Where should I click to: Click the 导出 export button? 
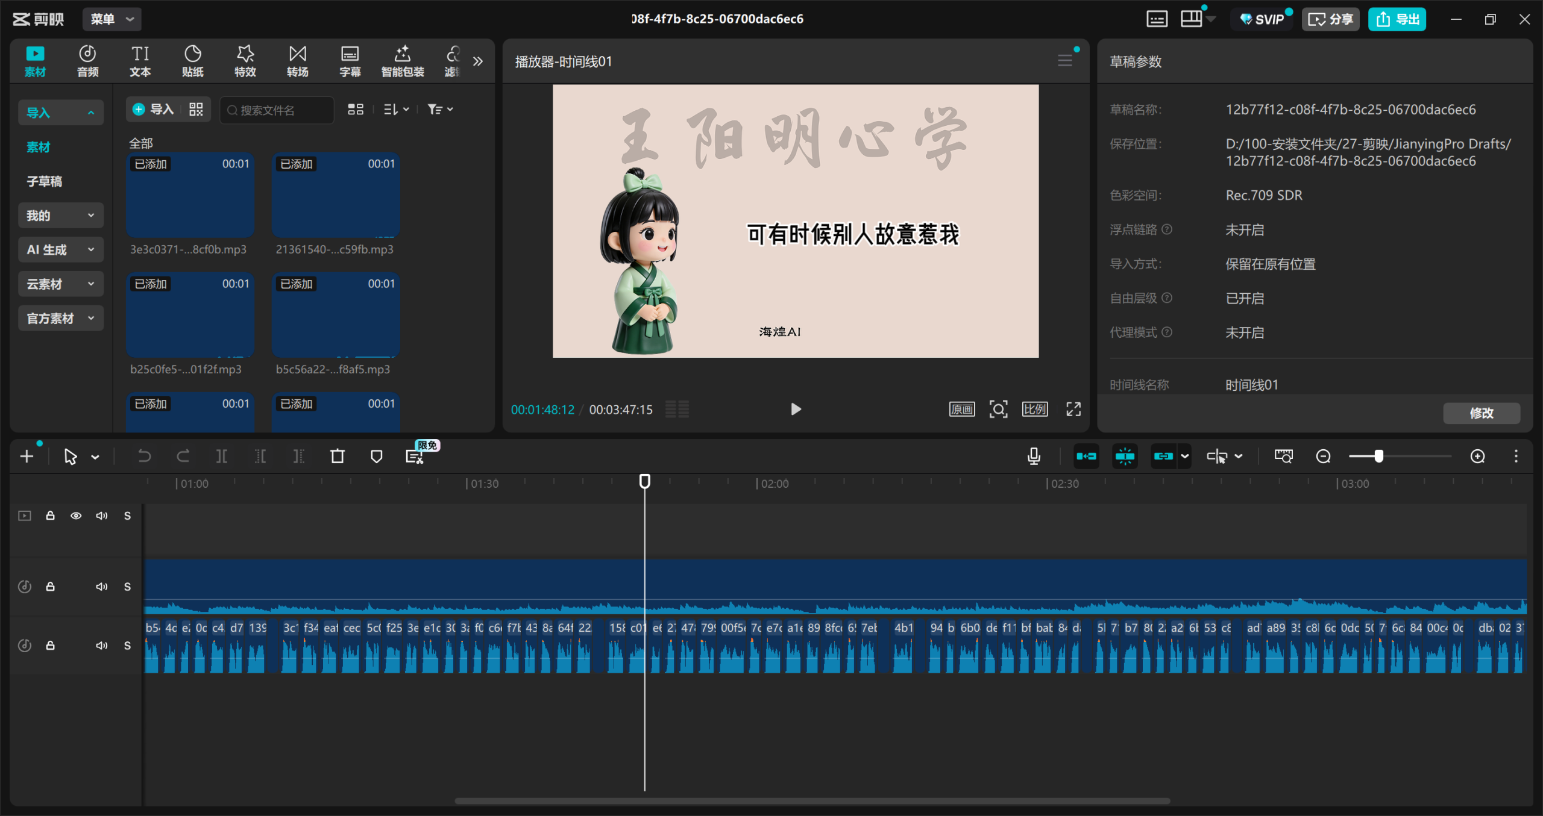(x=1397, y=19)
